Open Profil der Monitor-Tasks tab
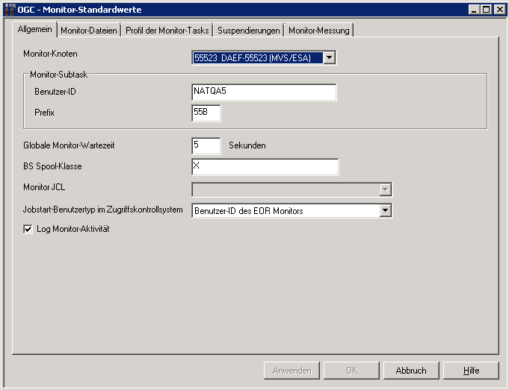 (x=167, y=31)
